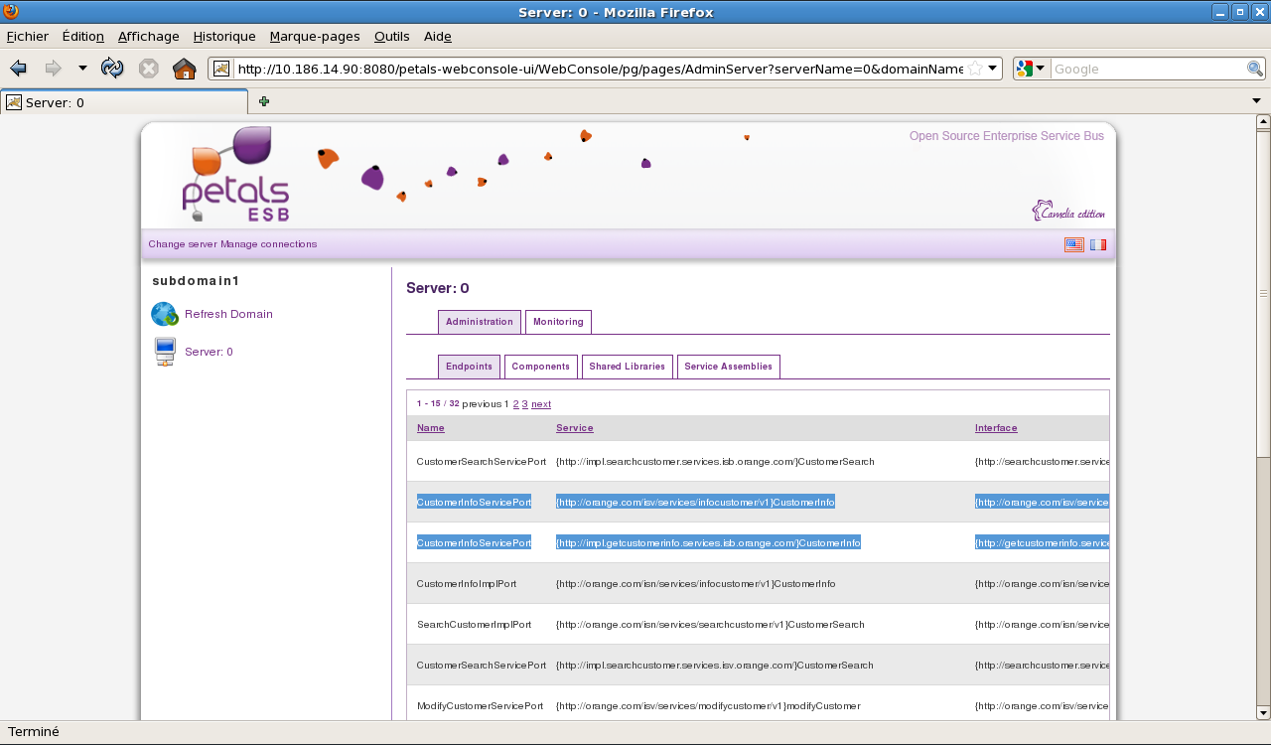Open the search engine selector dropdown
The image size is (1271, 745).
point(1031,69)
